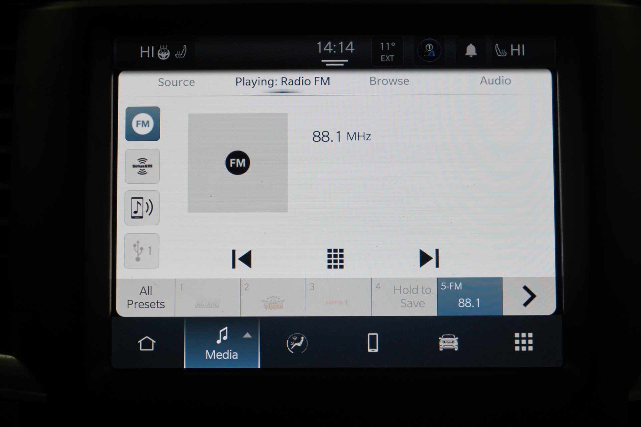This screenshot has width=641, height=427.
Task: Seek to previous station
Action: tap(242, 259)
